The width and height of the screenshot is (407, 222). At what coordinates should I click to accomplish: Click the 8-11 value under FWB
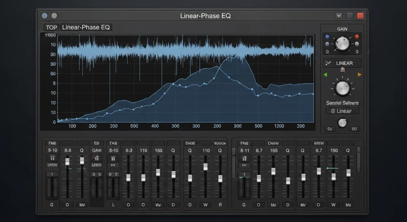244,151
